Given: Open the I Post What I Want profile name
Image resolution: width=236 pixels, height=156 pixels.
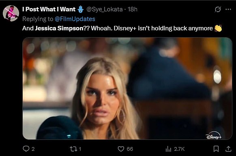Looking at the screenshot, I should [x=49, y=9].
